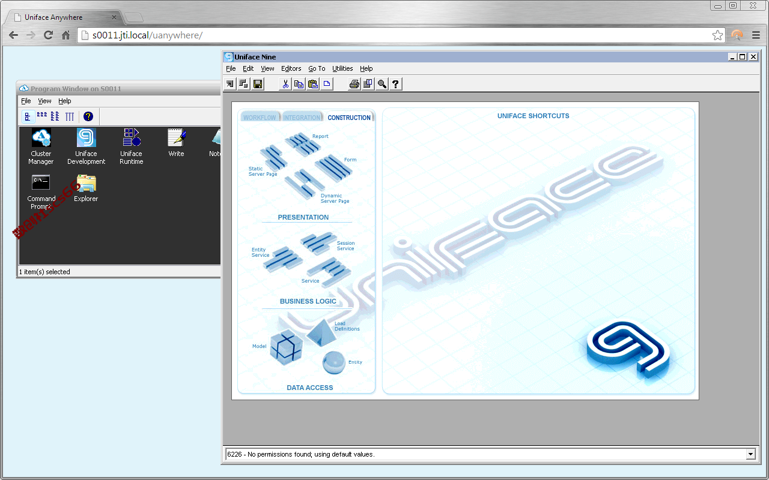Click the Copy toolbar icon in Uniface Nine

[299, 84]
